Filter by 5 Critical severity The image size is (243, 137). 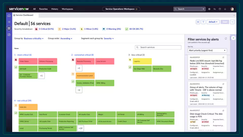(46, 29)
